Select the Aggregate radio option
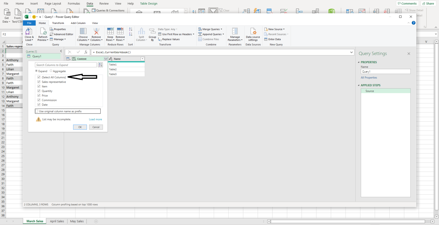The height and width of the screenshot is (225, 439). coord(51,71)
